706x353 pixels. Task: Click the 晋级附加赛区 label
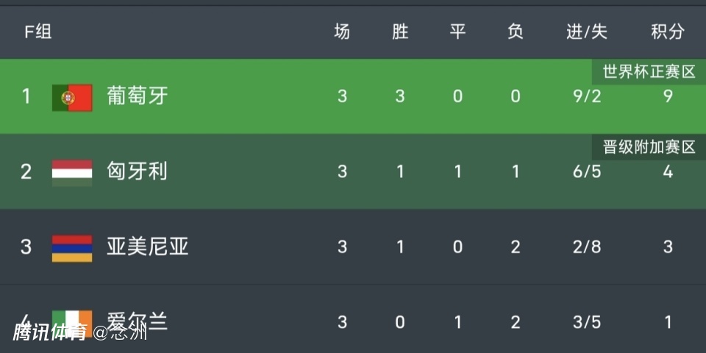click(649, 147)
